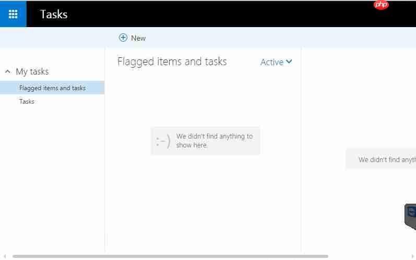Screen dimensions: 416x260
Task: Click the Tasks title in header
Action: tap(54, 14)
